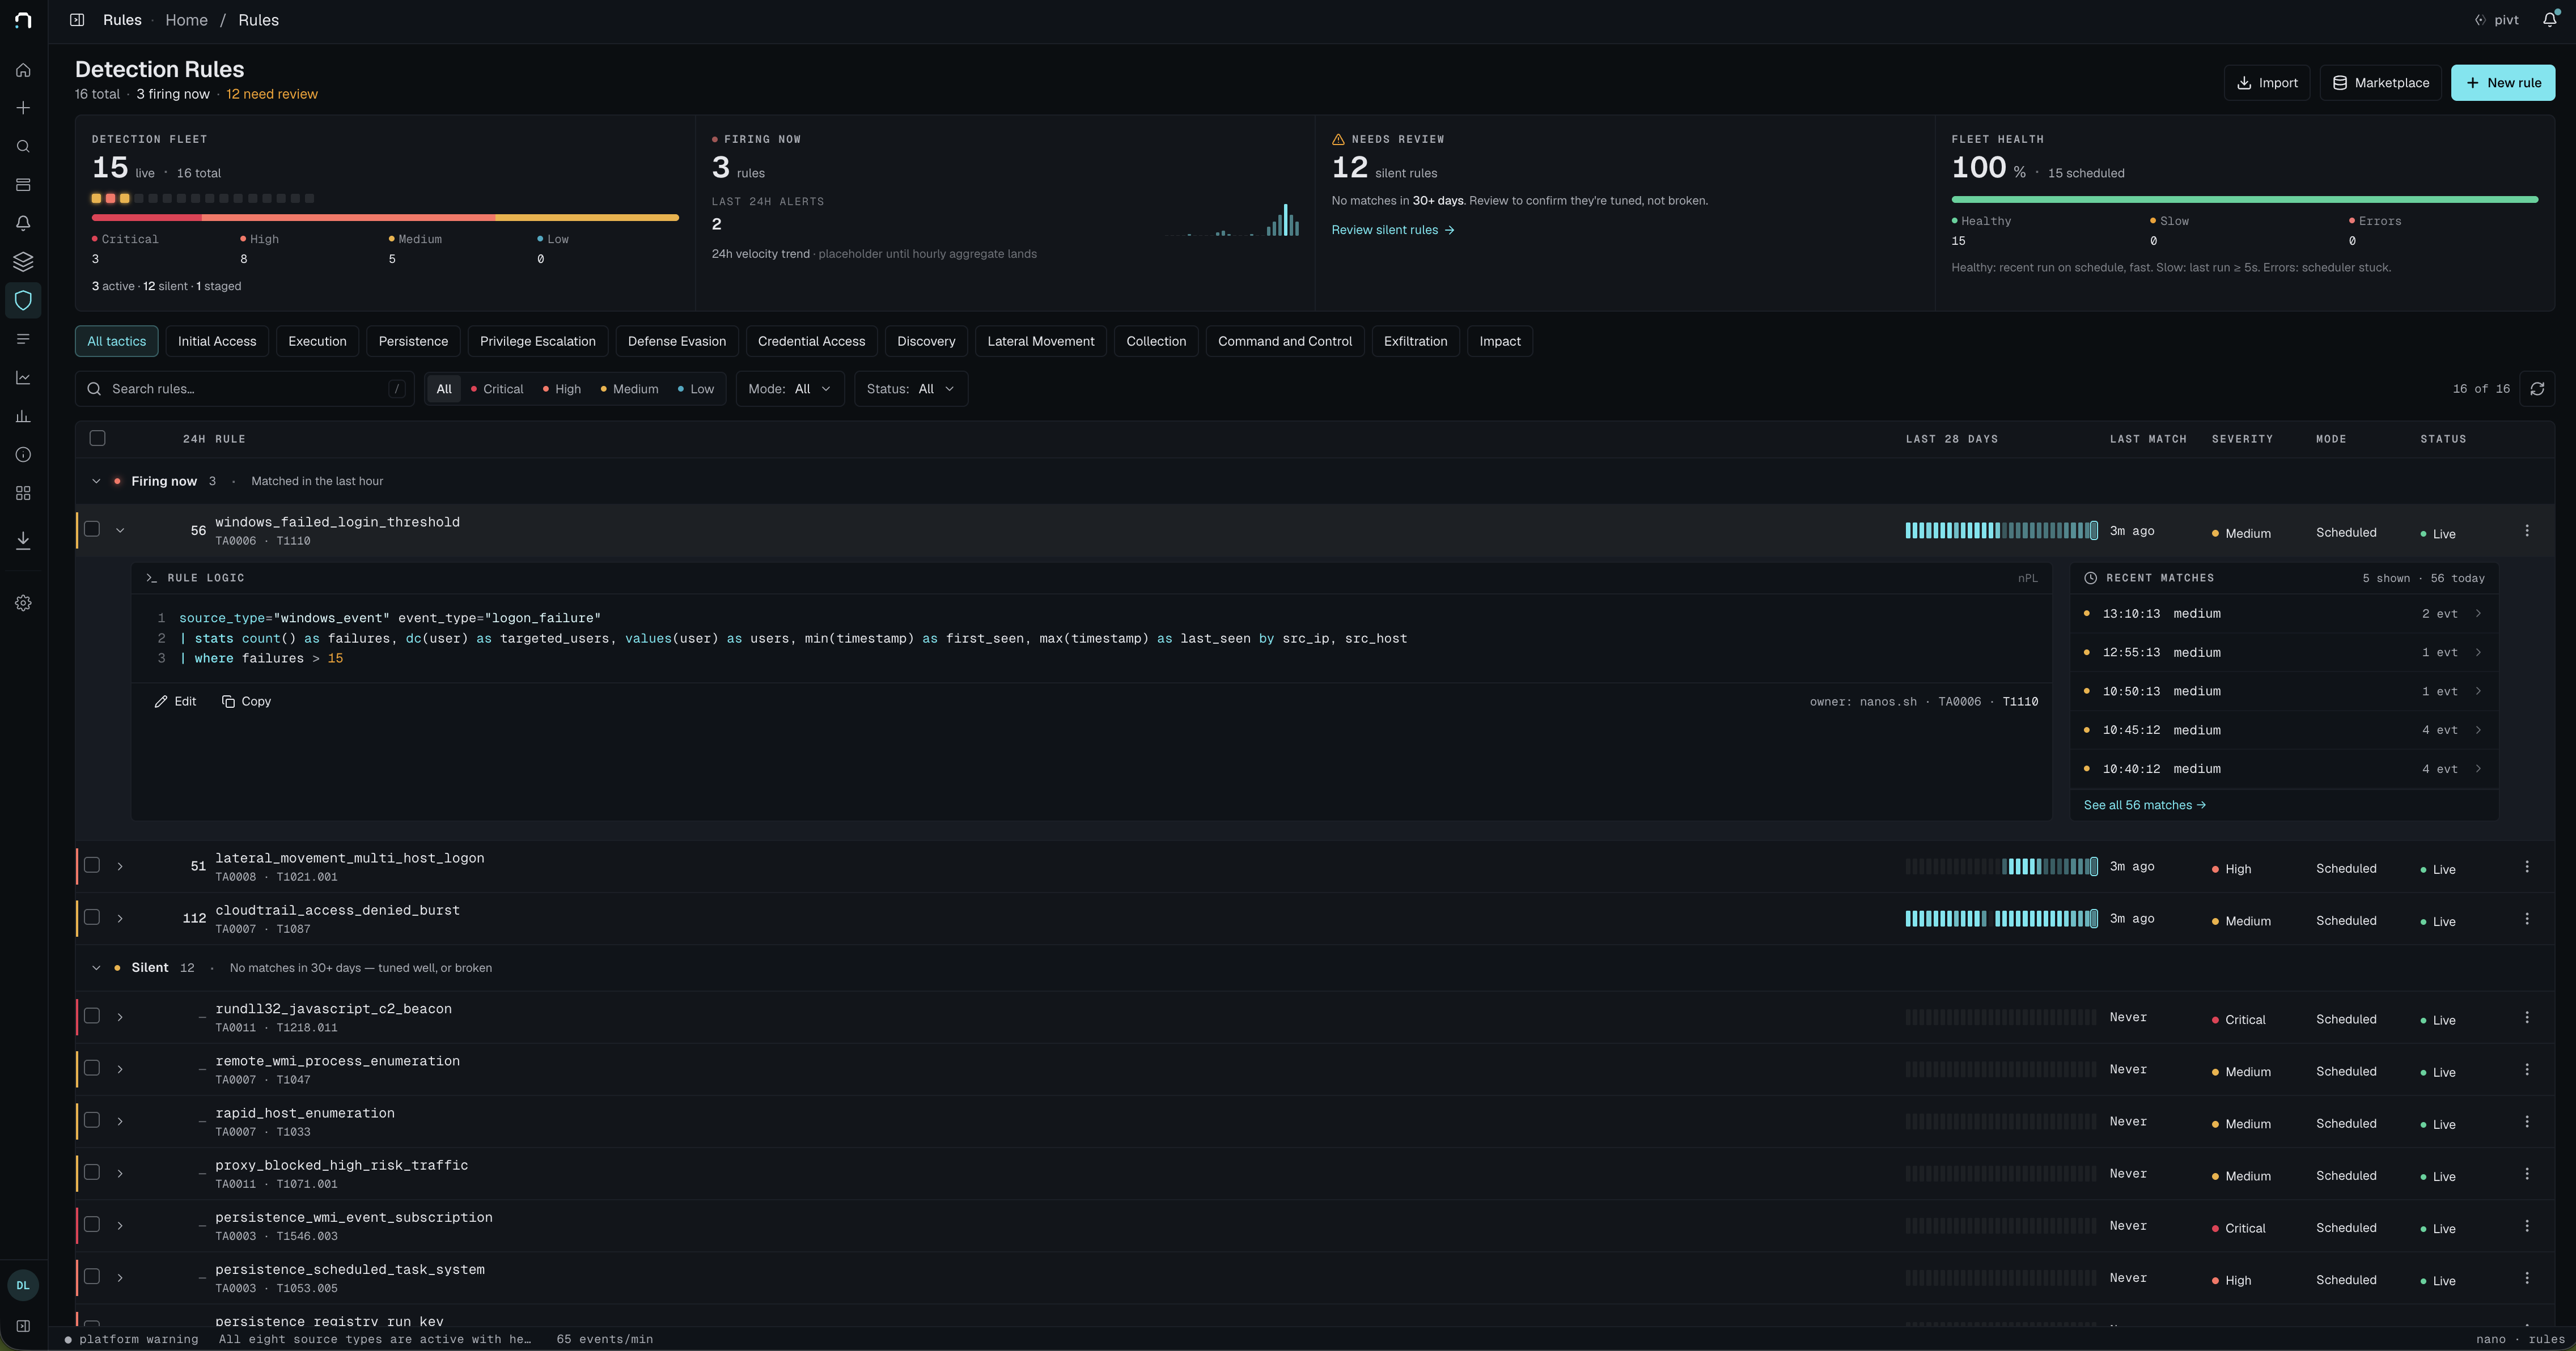Collapse the windows_failed_login_threshold rule details

click(120, 531)
